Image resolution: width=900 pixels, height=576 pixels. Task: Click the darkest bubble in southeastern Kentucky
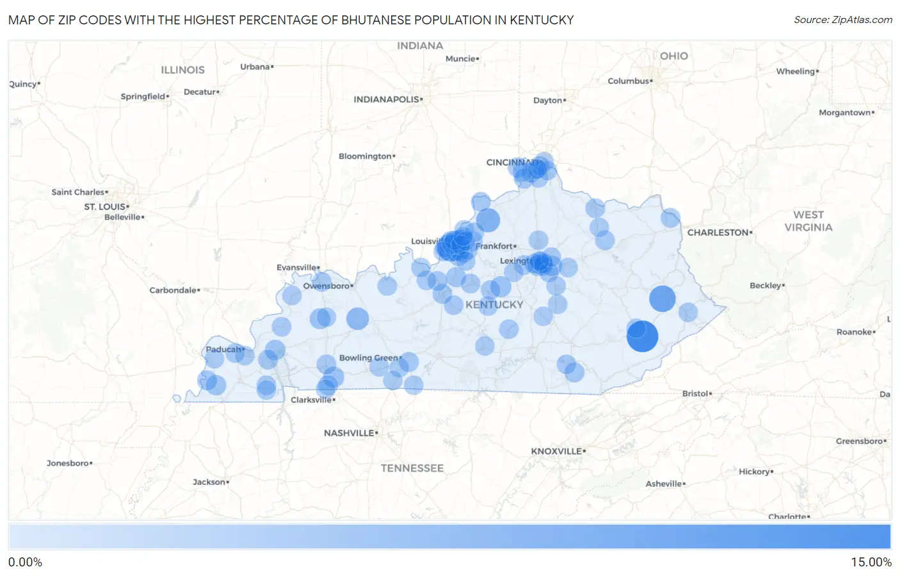tap(642, 336)
